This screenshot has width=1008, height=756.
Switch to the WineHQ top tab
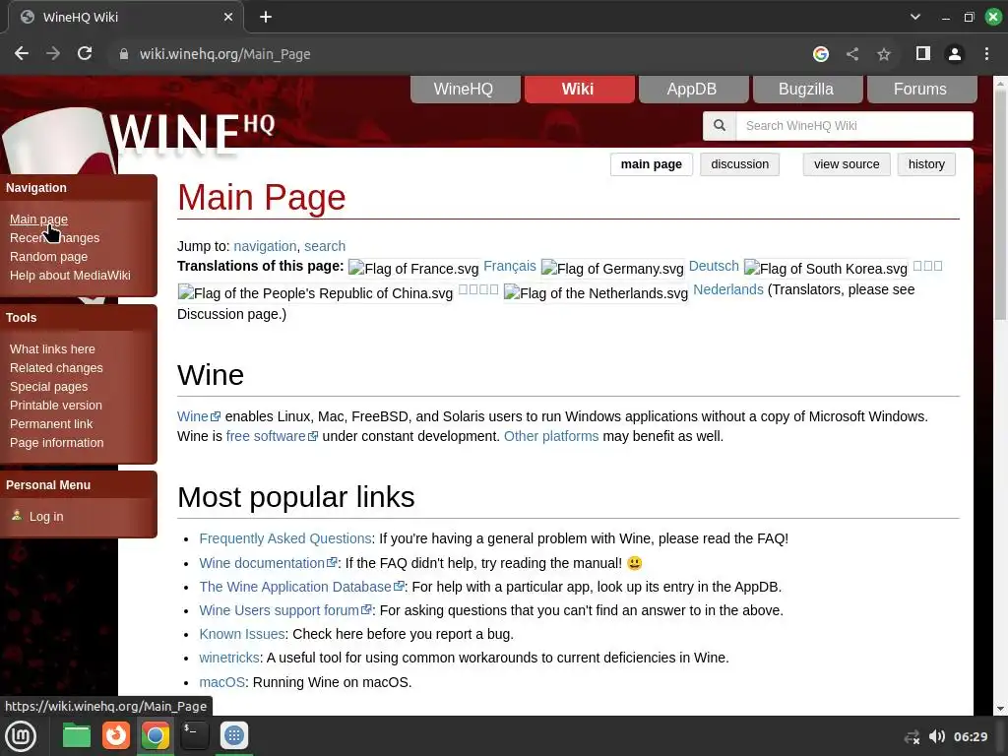[x=465, y=89]
